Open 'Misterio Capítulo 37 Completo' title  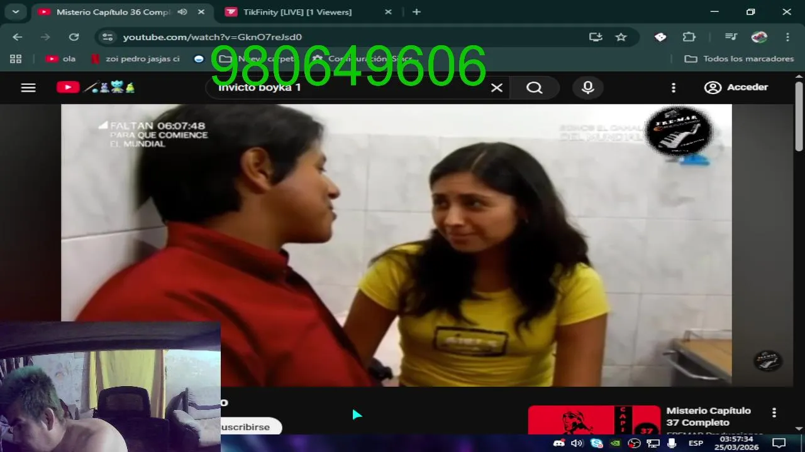(x=709, y=416)
